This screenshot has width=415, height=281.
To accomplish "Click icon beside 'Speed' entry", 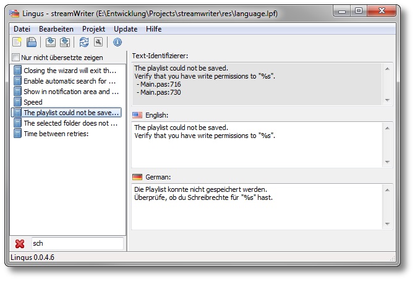I will (17, 102).
